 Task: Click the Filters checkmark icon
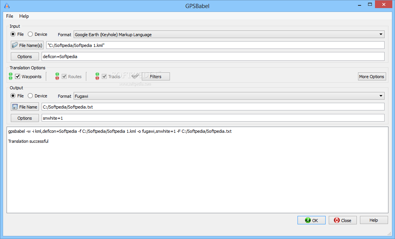[135, 76]
